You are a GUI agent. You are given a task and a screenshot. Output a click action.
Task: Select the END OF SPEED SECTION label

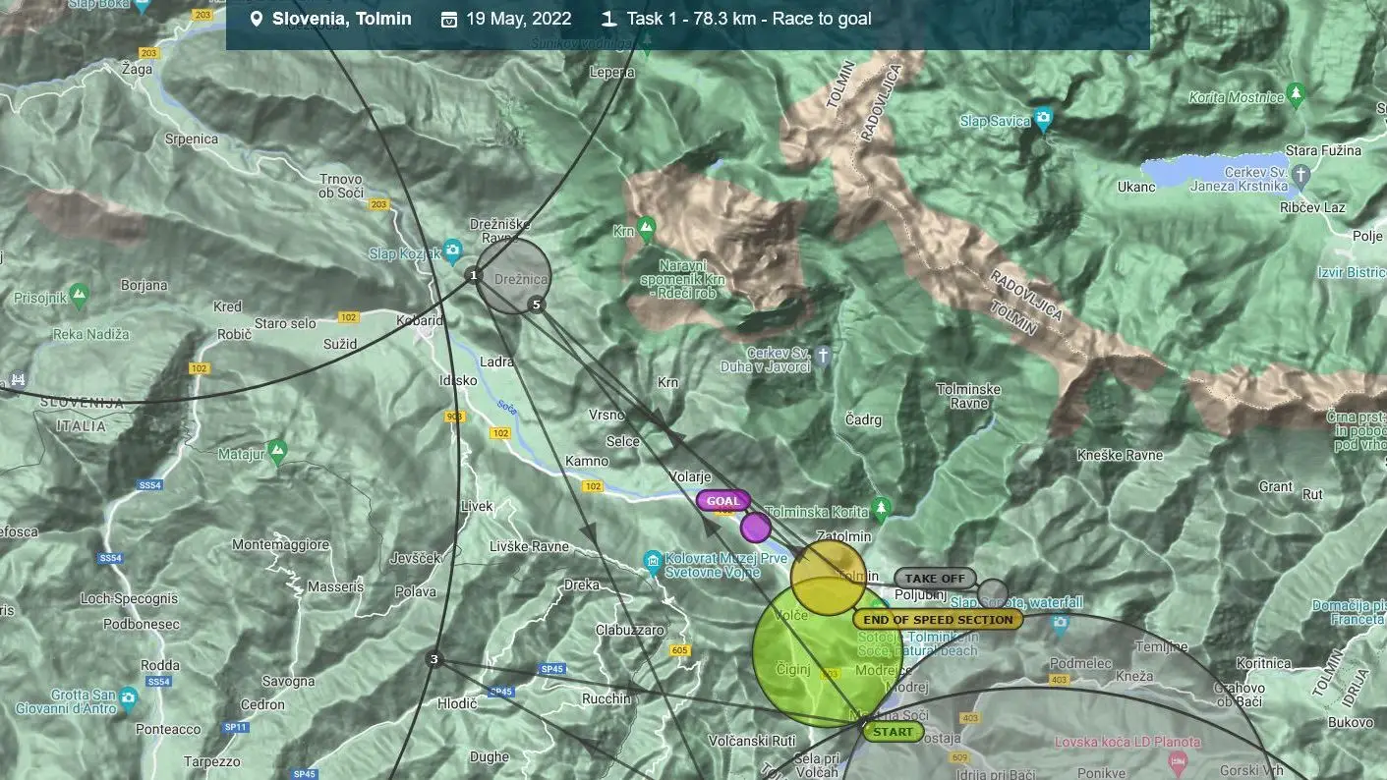pos(937,620)
